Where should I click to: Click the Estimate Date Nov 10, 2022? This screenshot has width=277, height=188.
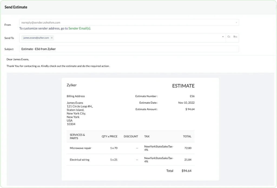[x=187, y=103]
